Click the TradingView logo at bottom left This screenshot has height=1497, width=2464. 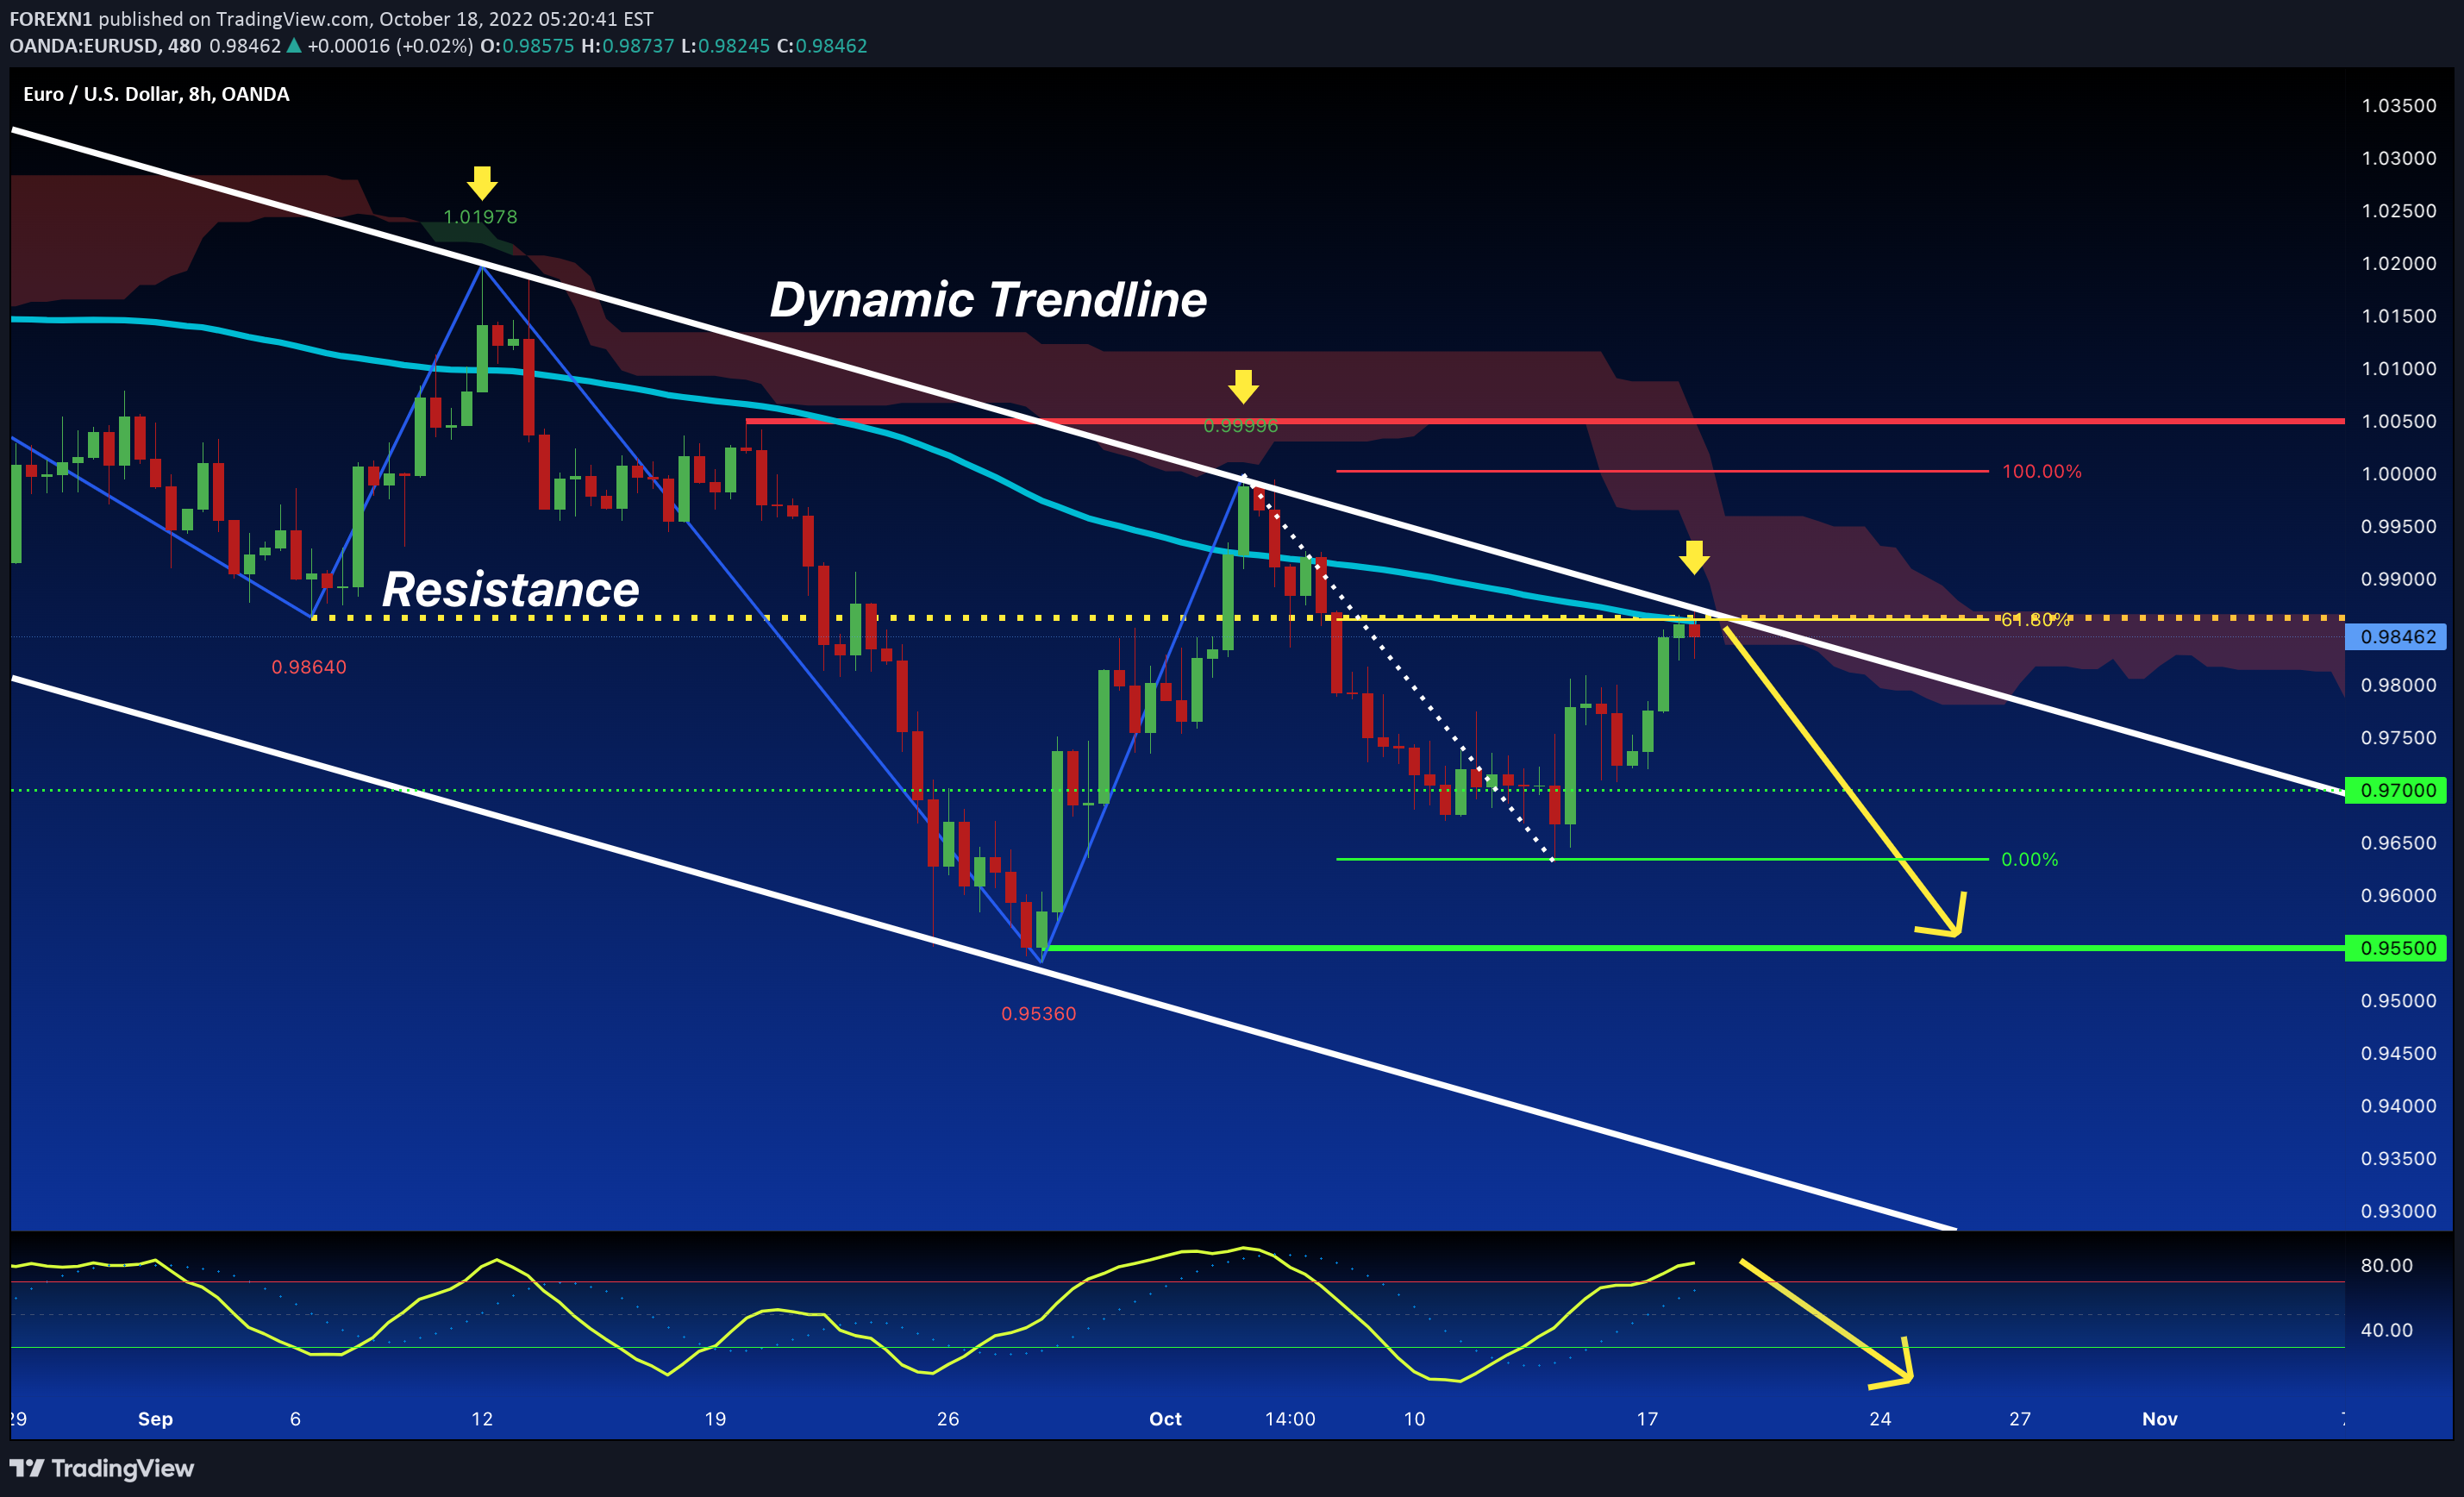pos(102,1468)
